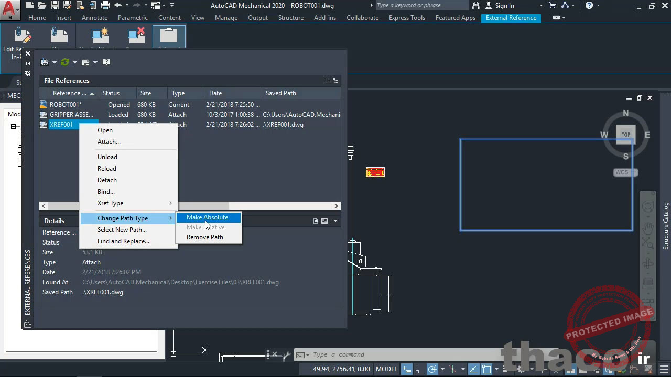Open the Undo history dropdown arrow

[127, 6]
